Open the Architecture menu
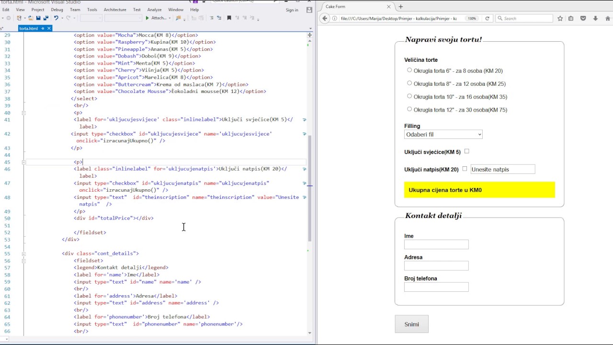This screenshot has height=345, width=613. [115, 10]
